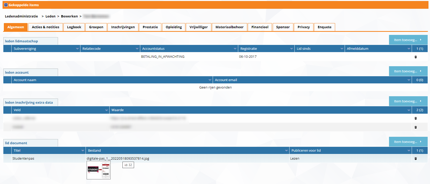Viewport: 430px width, 184px height.
Task: Add item to lid document section
Action: (x=408, y=142)
